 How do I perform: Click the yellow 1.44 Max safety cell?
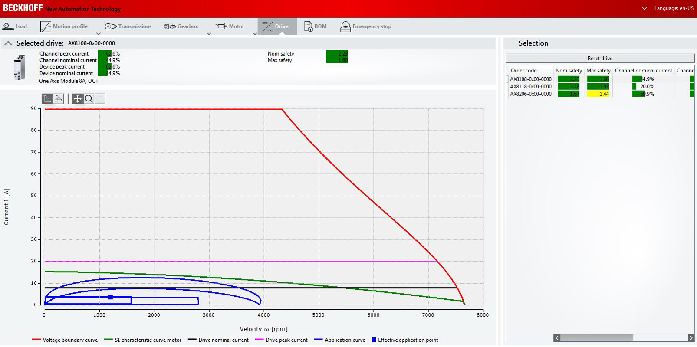598,94
